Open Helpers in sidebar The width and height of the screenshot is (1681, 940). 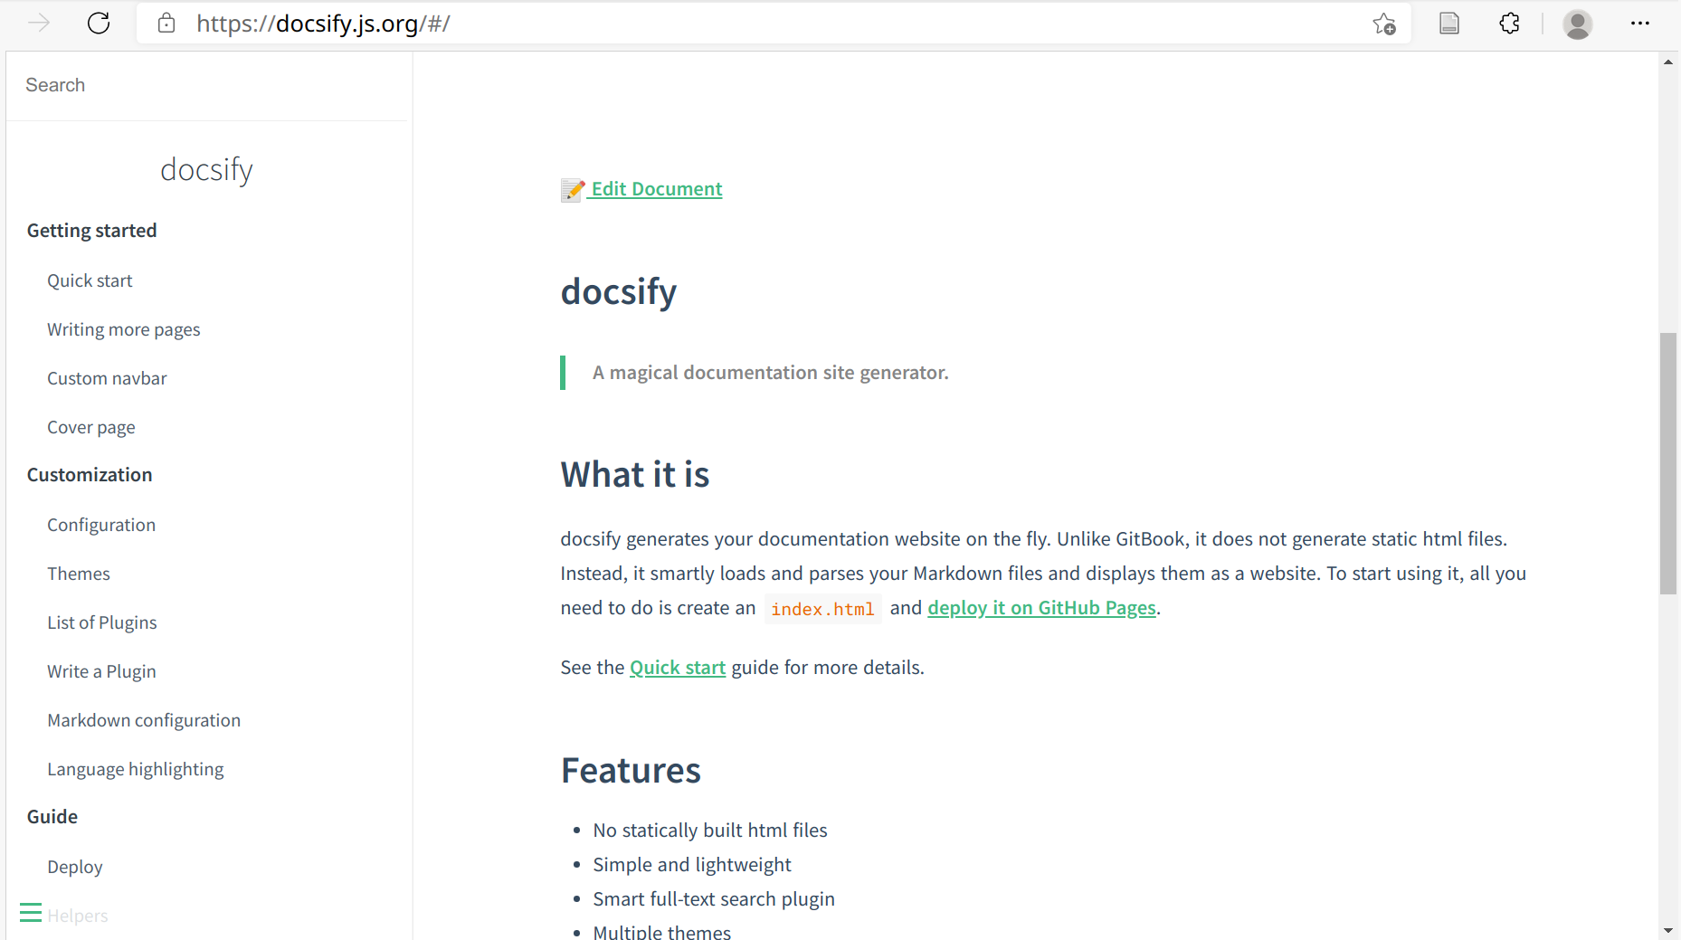(x=78, y=916)
